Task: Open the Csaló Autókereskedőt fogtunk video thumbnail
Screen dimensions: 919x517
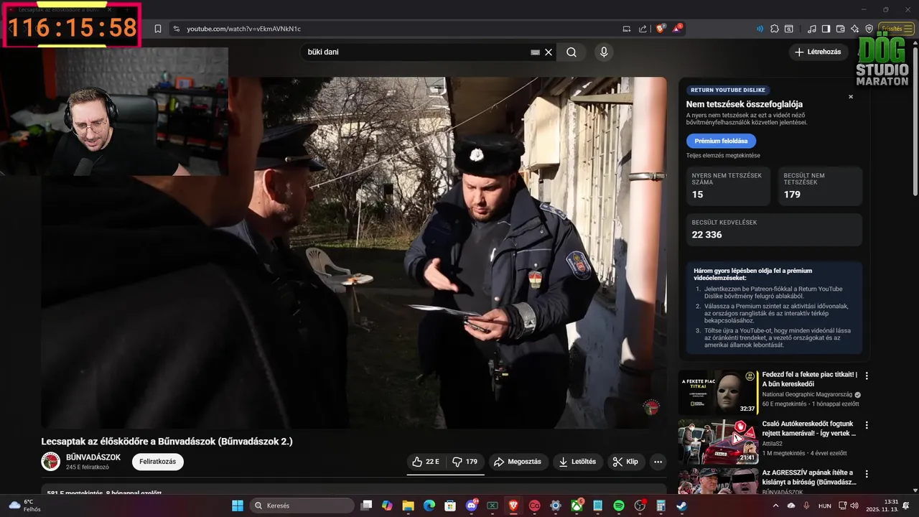Action: tap(717, 442)
